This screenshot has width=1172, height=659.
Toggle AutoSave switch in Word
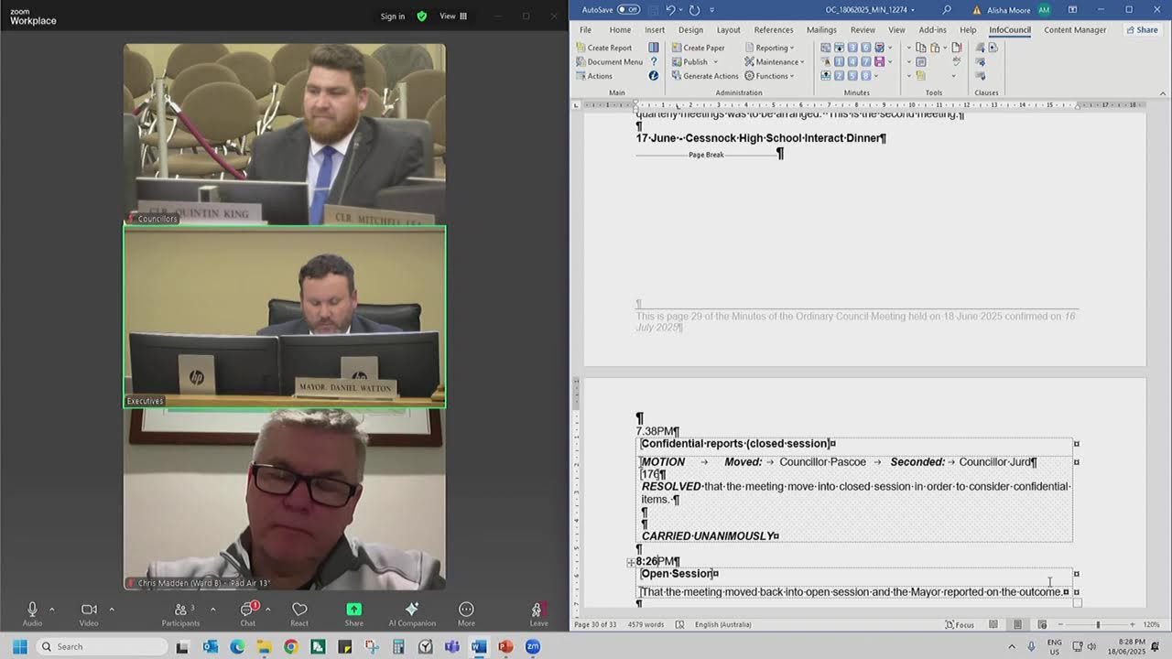pyautogui.click(x=628, y=10)
